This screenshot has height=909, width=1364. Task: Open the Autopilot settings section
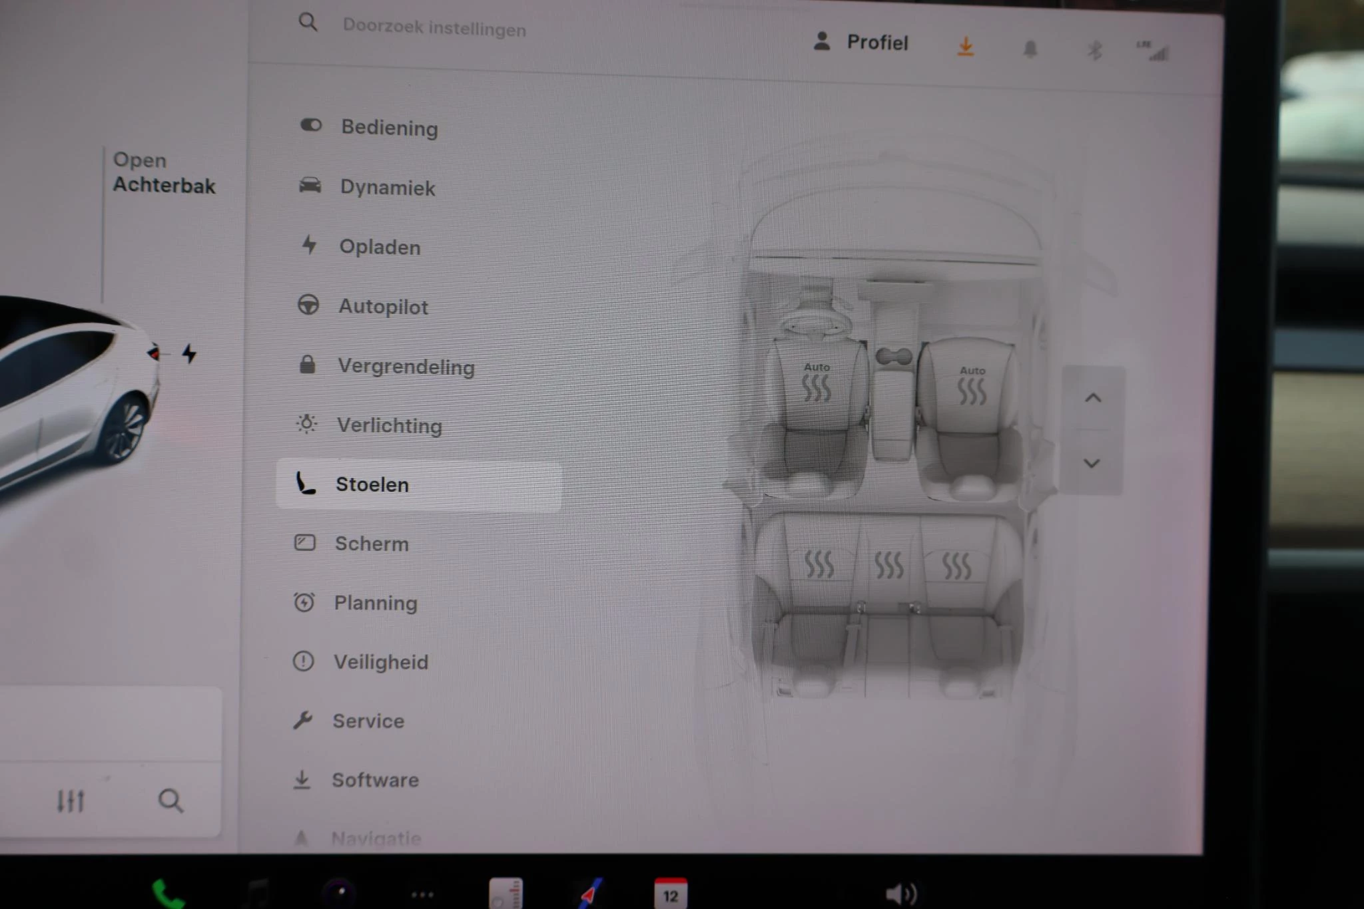383,307
